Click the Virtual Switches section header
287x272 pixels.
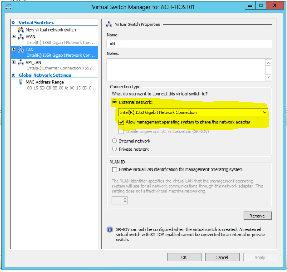coord(36,23)
